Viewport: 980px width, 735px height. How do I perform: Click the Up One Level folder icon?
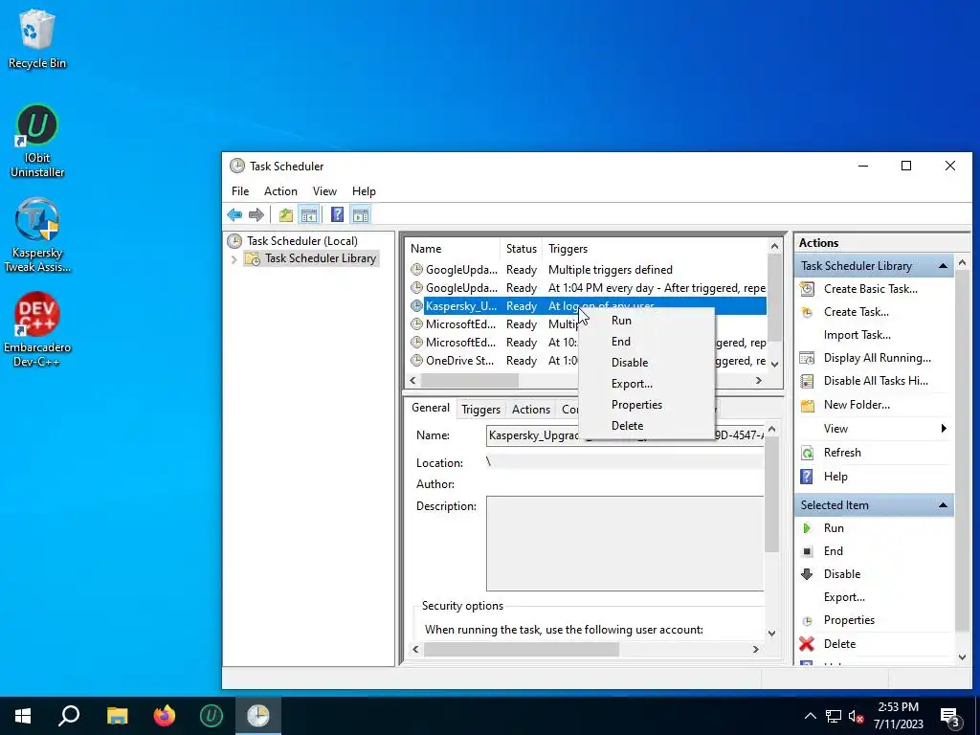point(285,215)
